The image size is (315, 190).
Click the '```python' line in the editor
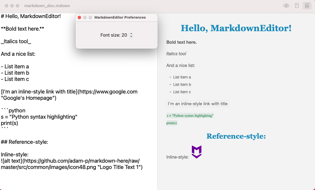click(13, 110)
